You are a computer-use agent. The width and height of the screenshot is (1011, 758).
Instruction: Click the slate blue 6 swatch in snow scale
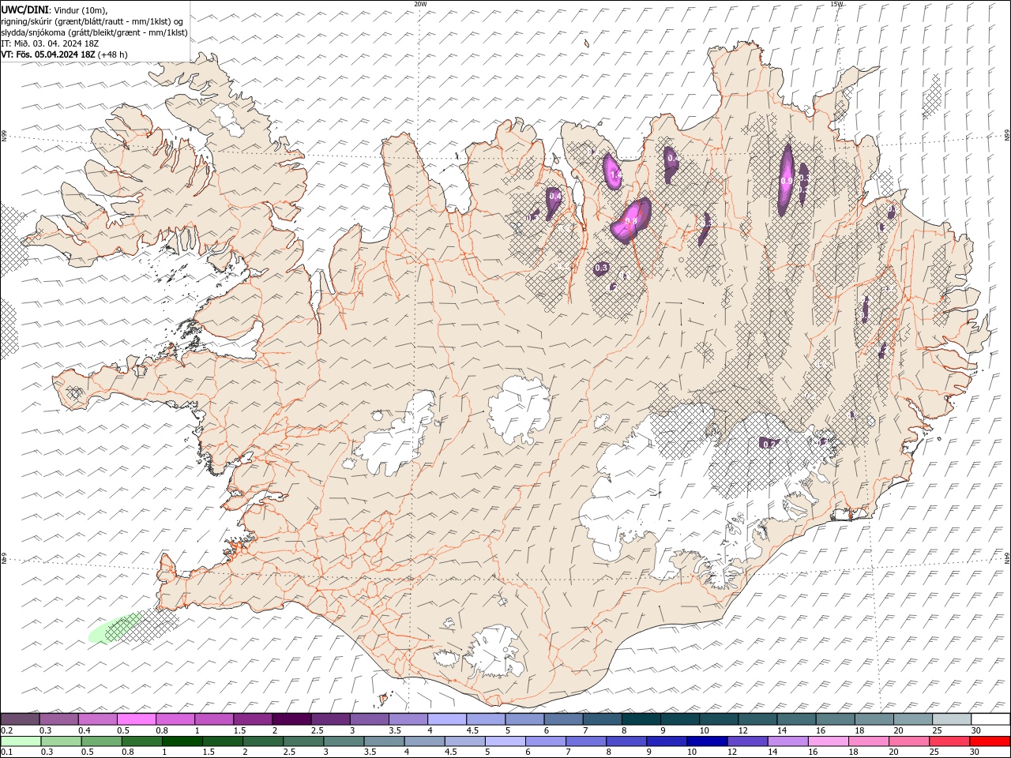[x=563, y=719]
